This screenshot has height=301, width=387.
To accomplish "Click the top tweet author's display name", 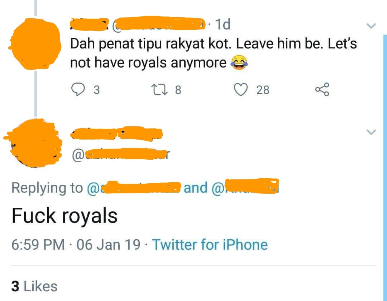I will coord(90,24).
